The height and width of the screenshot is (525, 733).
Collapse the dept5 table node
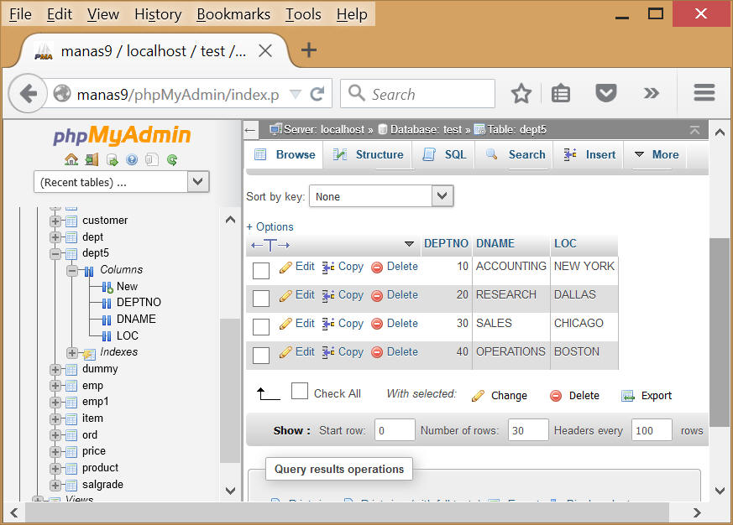[55, 254]
